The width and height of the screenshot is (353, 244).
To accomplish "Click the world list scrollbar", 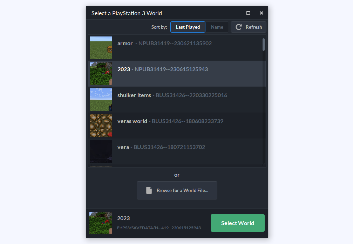I will [263, 45].
